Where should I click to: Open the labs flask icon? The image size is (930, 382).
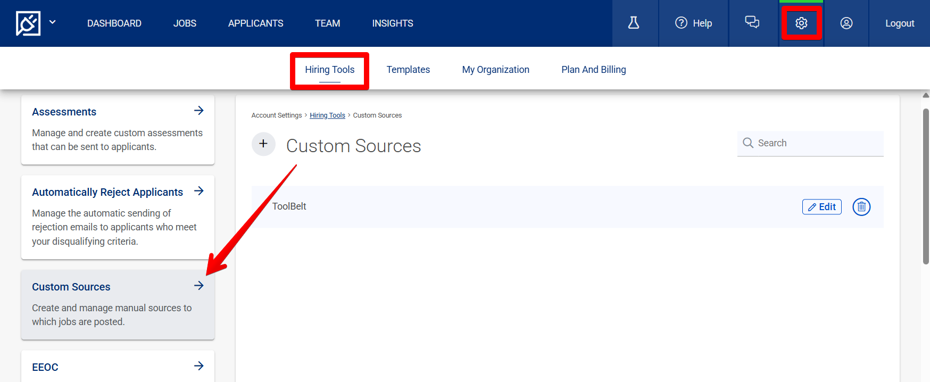tap(633, 23)
